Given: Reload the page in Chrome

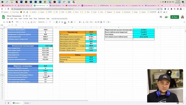Looking at the screenshot, I should [8, 9].
